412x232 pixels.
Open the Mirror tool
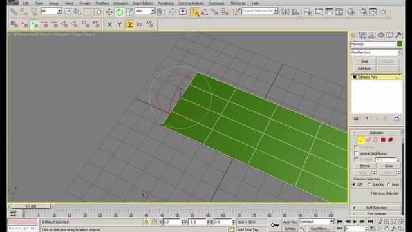[285, 12]
